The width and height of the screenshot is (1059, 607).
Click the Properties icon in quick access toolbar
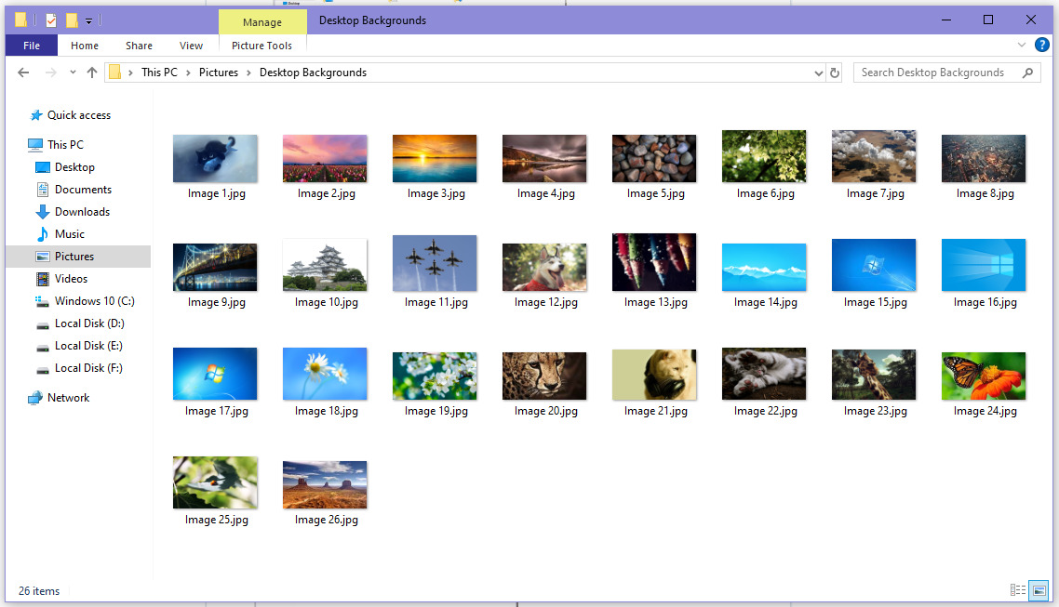click(x=51, y=20)
